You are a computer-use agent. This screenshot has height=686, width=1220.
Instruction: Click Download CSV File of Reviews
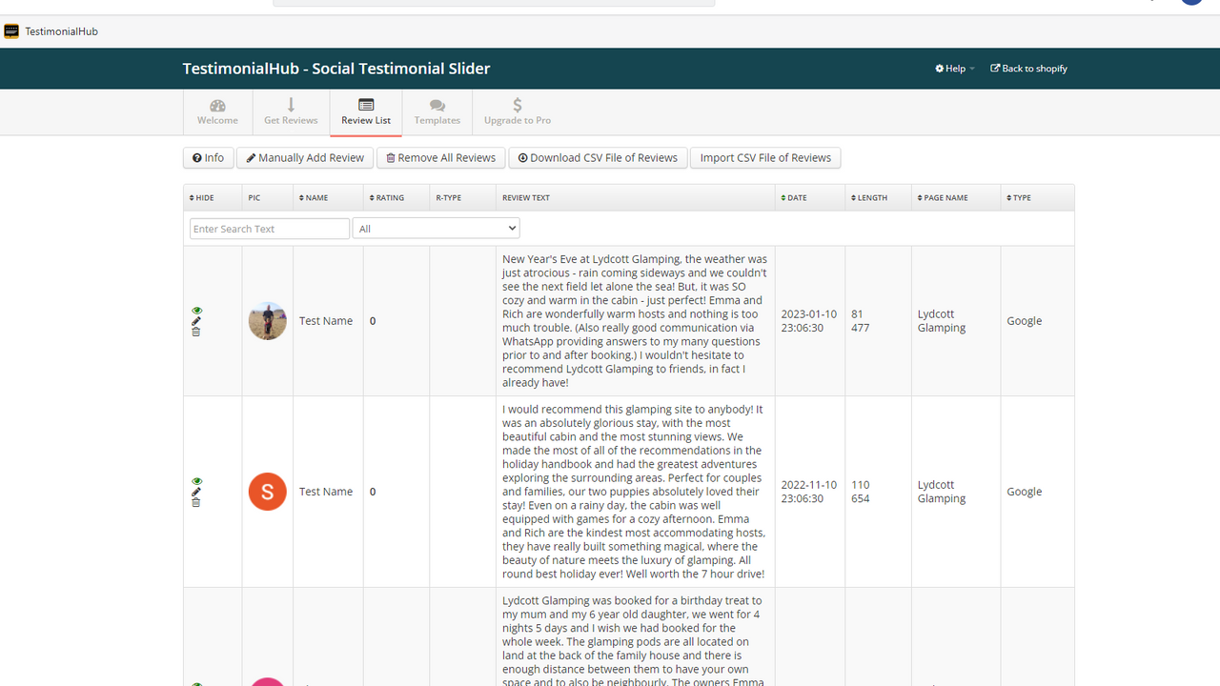(598, 158)
